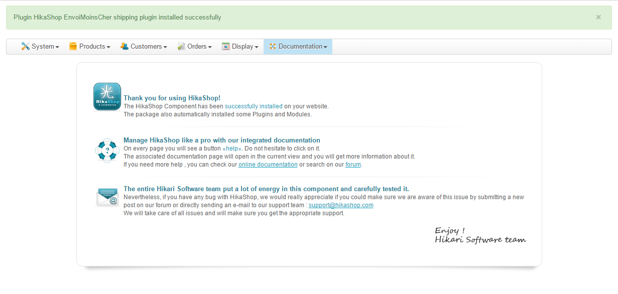The image size is (618, 294).
Task: Click the email envelope support icon
Action: tap(107, 197)
